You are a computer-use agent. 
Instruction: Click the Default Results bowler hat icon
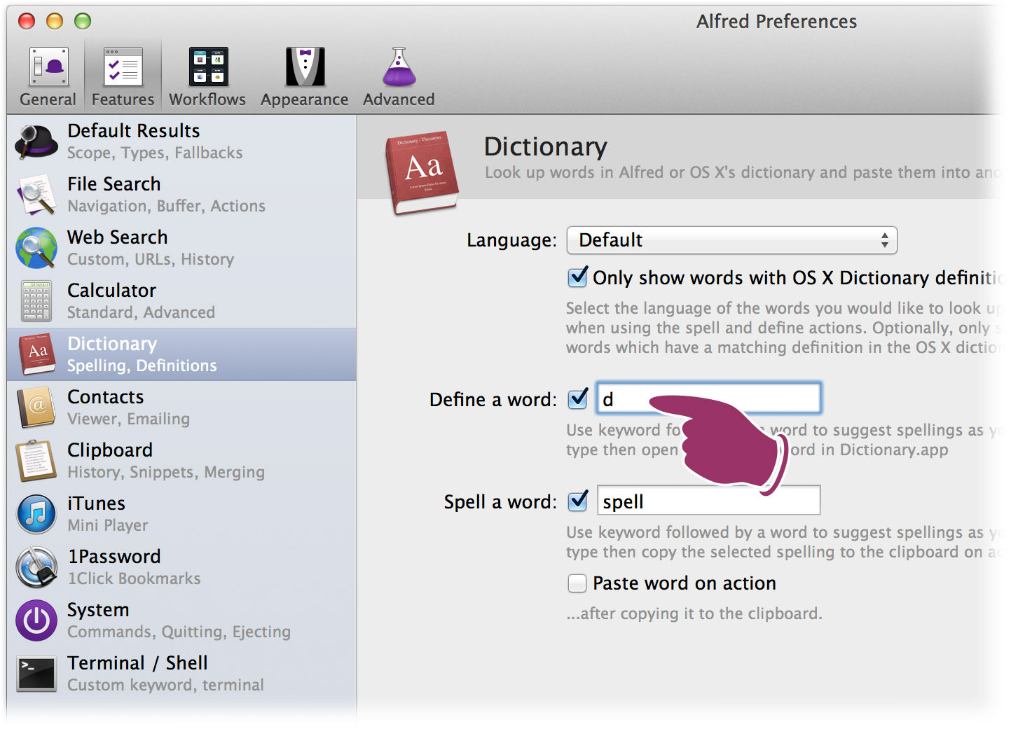tap(36, 141)
